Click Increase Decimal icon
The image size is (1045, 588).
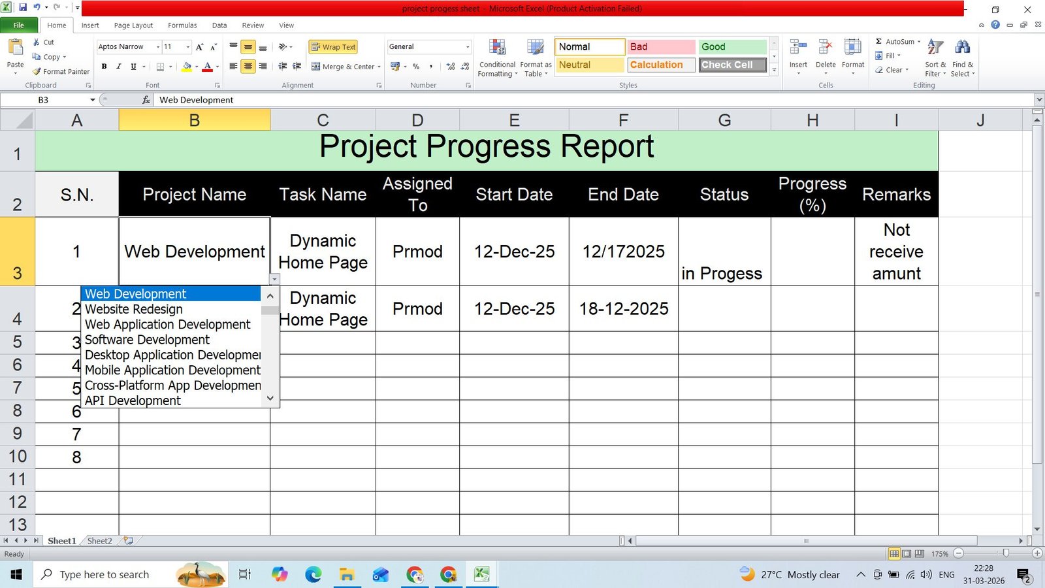click(x=451, y=67)
